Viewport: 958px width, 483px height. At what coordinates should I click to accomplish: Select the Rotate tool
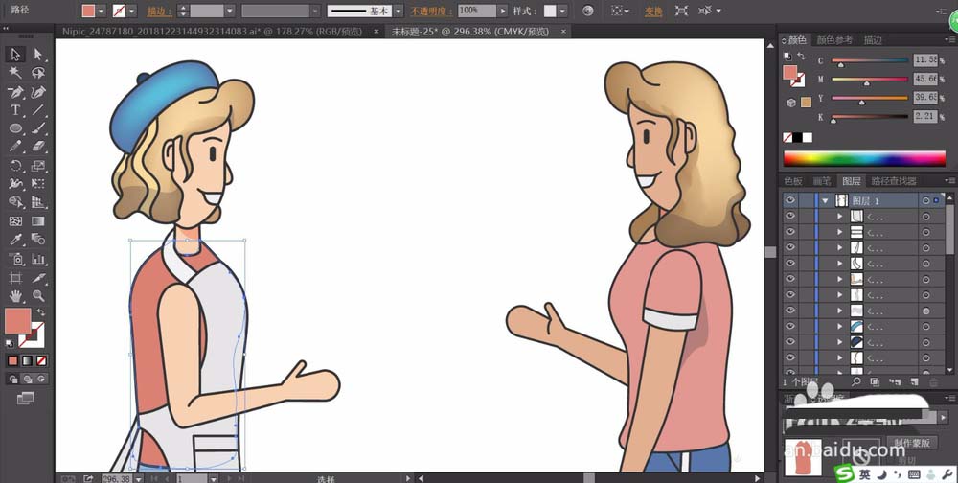click(x=15, y=166)
